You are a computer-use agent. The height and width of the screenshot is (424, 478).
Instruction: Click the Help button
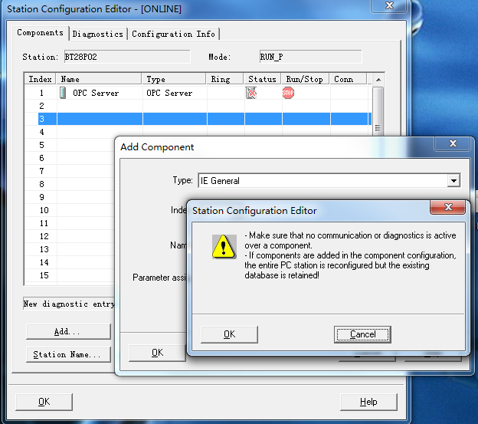(368, 402)
